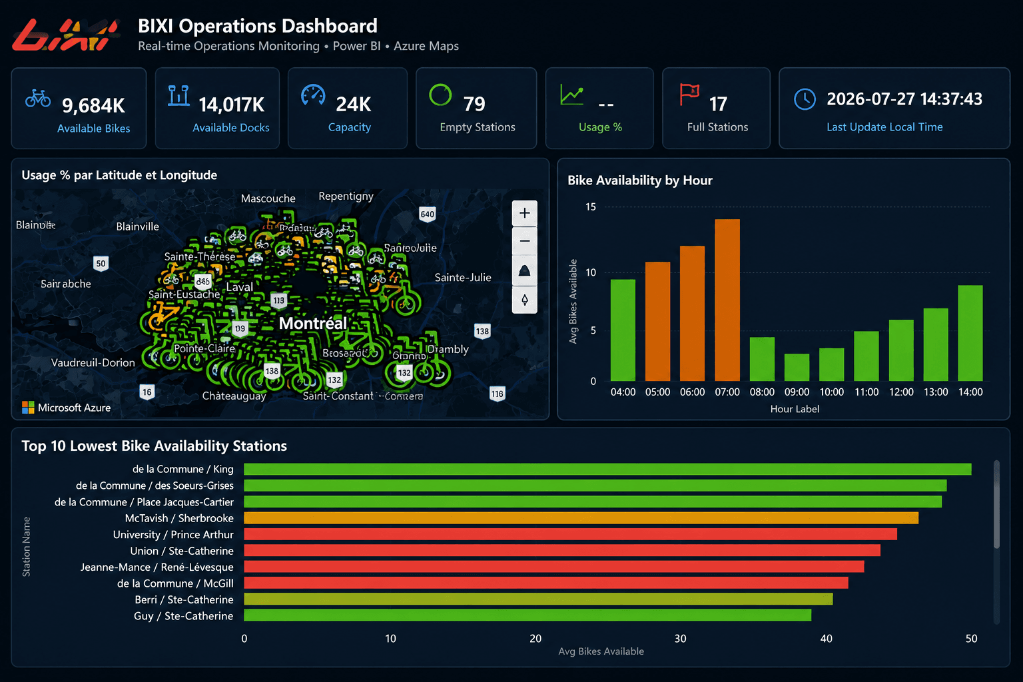Click Vaudreuil-Dorion label on map
This screenshot has height=682, width=1023.
93,363
